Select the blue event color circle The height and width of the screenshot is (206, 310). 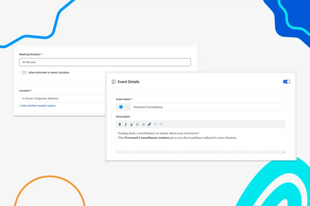click(x=121, y=107)
